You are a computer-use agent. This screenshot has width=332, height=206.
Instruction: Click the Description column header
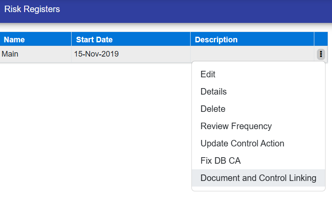(216, 40)
